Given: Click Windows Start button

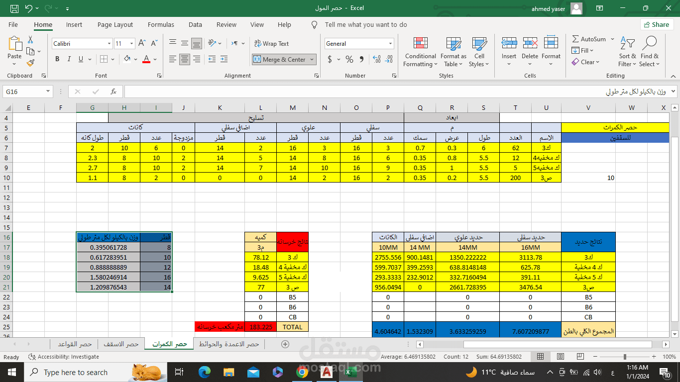Looking at the screenshot, I should 12,372.
